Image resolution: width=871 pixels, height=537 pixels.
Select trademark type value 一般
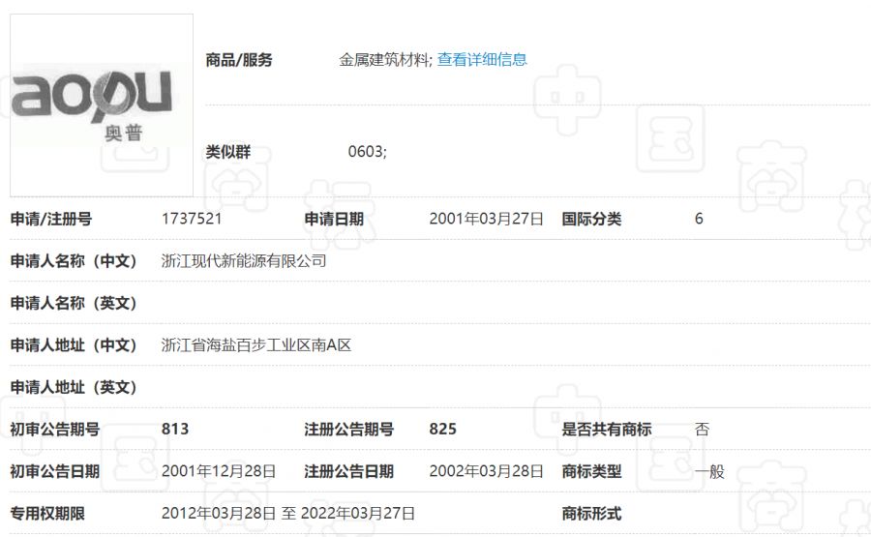click(709, 471)
